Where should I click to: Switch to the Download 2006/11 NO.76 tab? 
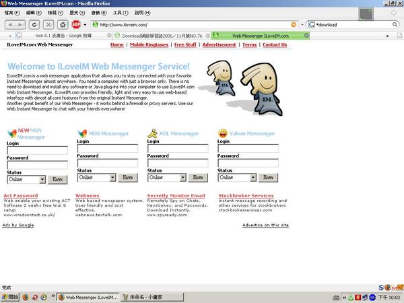click(x=162, y=36)
